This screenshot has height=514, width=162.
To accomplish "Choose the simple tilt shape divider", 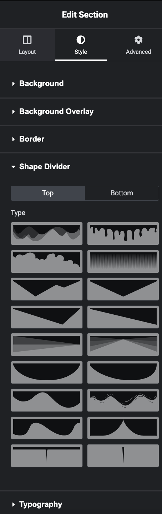I will coord(123,317).
